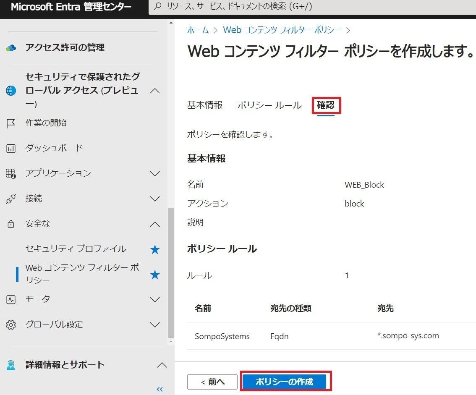
Task: Click the person icon for 詳細情報とサポート
Action: point(10,365)
